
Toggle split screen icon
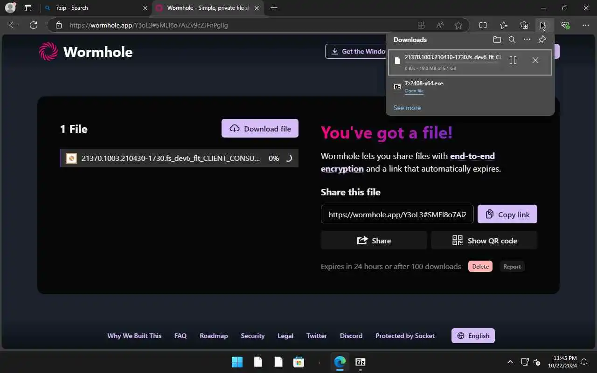point(483,25)
